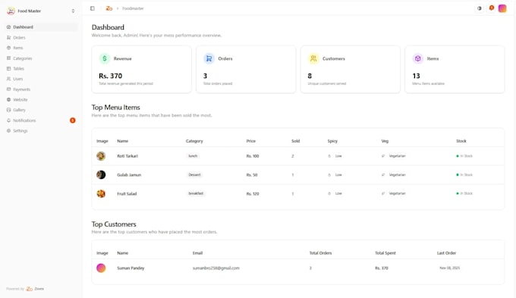
Task: Click the Items card count 13
Action: (x=417, y=76)
